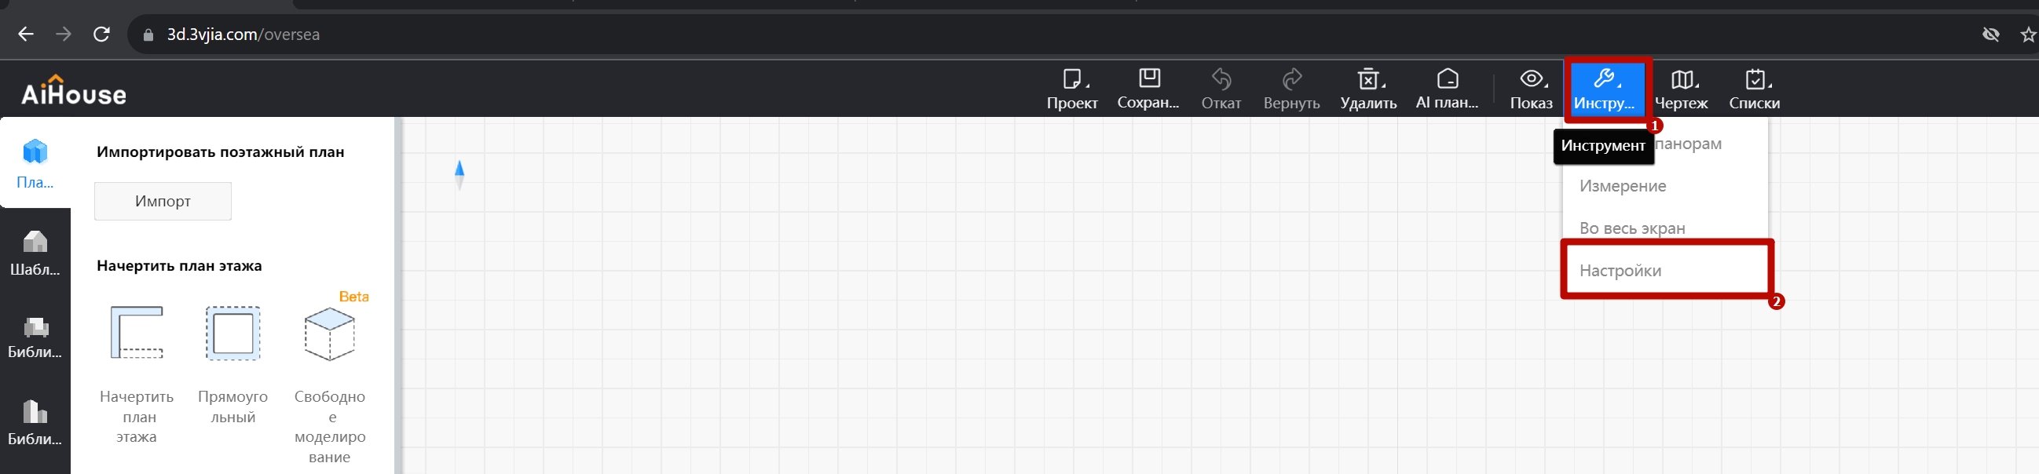2039x474 pixels.
Task: Click the Удалить delete icon
Action: (x=1367, y=89)
